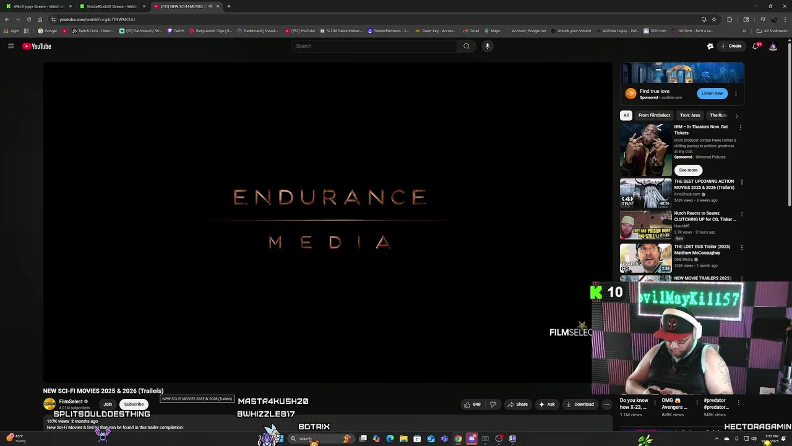Open Chrome from the taskbar
The height and width of the screenshot is (446, 792).
point(458,439)
